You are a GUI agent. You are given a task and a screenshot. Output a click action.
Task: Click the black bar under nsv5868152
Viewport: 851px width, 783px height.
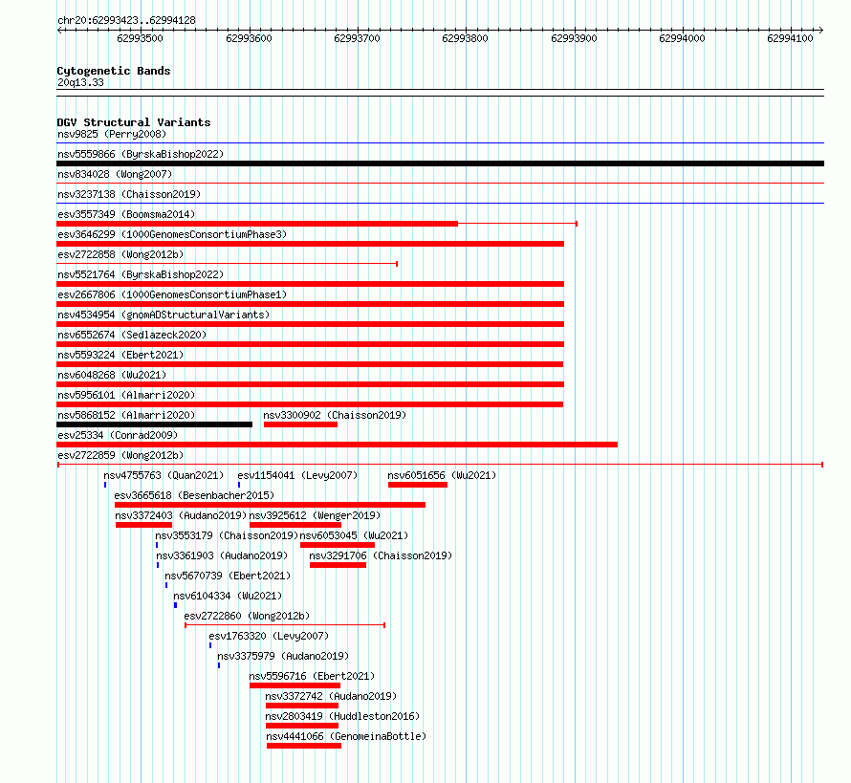point(154,424)
